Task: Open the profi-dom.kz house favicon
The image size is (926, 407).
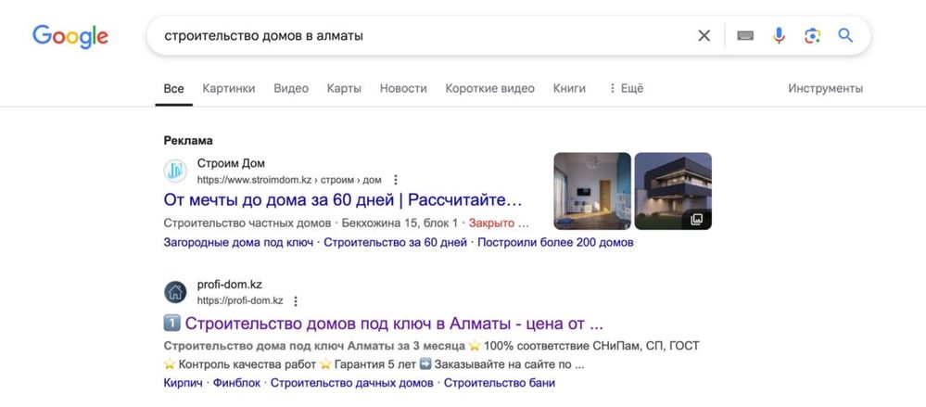Action: click(175, 292)
